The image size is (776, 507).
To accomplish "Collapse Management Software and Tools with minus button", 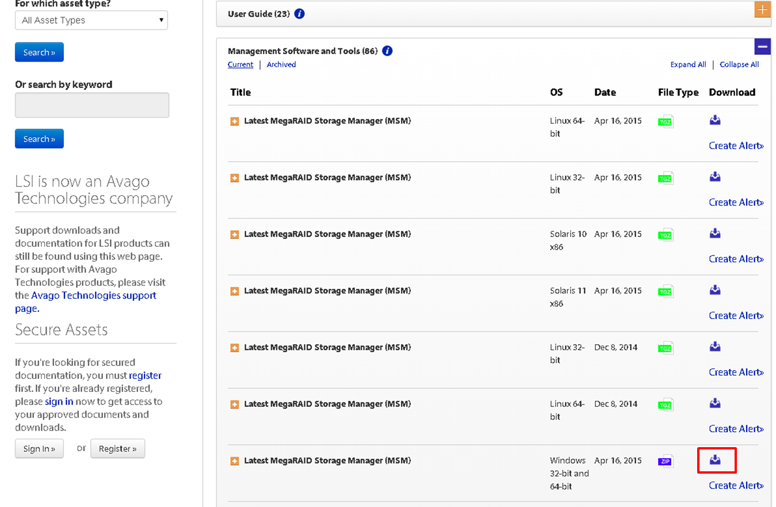I will pos(762,47).
